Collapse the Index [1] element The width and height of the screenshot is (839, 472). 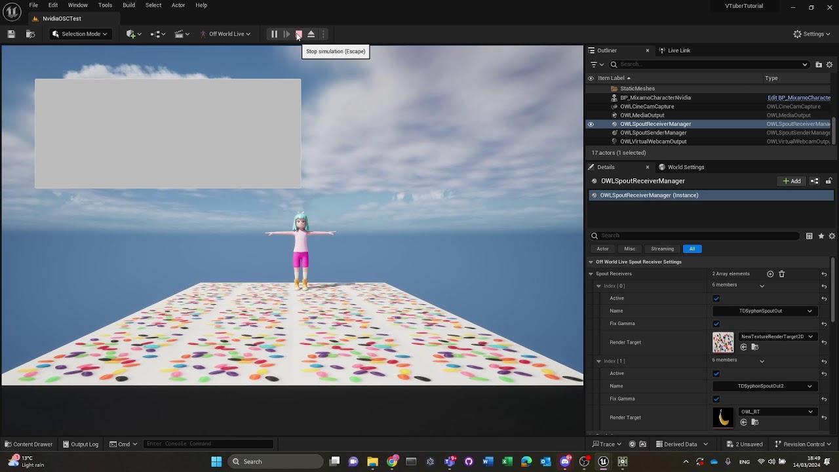click(x=598, y=361)
